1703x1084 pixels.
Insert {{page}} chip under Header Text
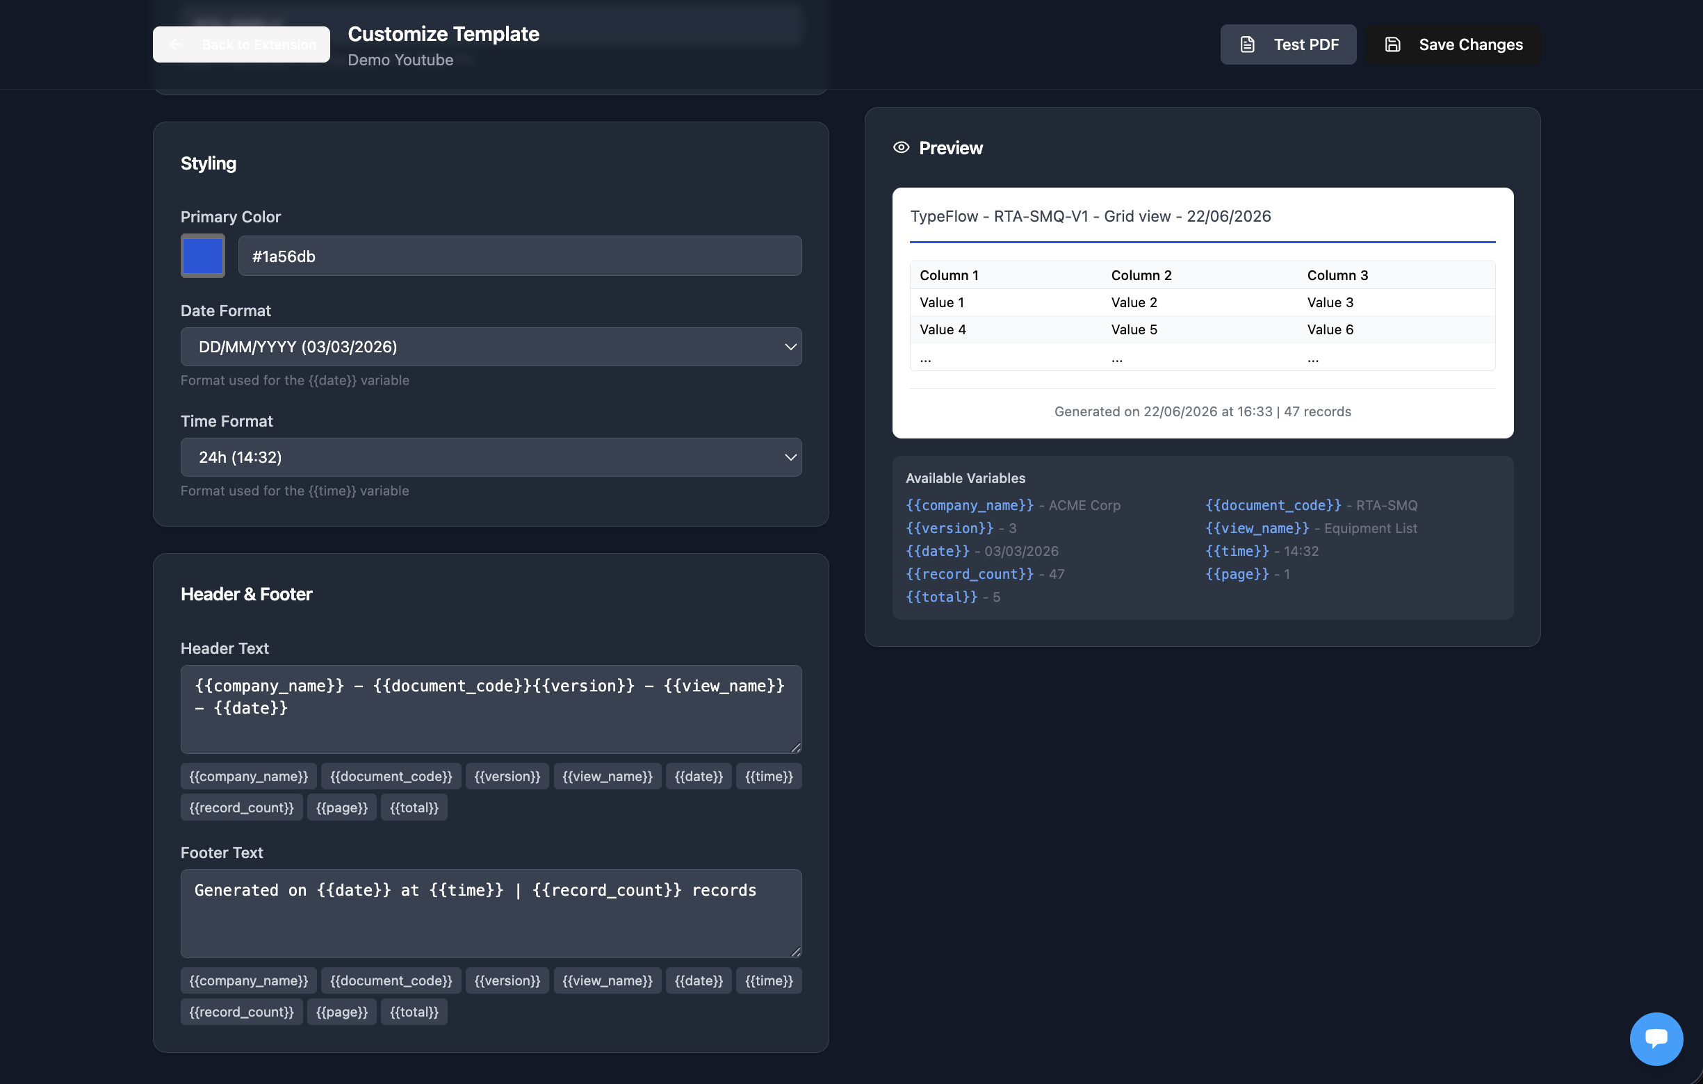coord(341,807)
